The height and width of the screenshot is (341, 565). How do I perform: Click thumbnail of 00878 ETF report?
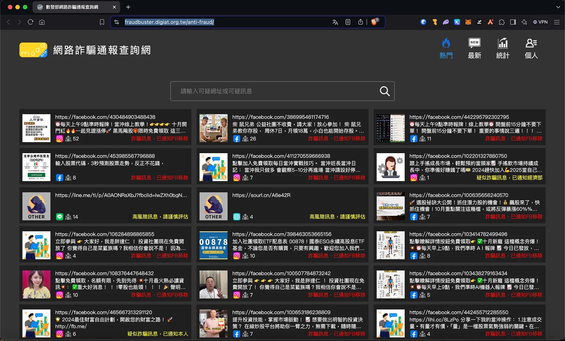tap(213, 245)
